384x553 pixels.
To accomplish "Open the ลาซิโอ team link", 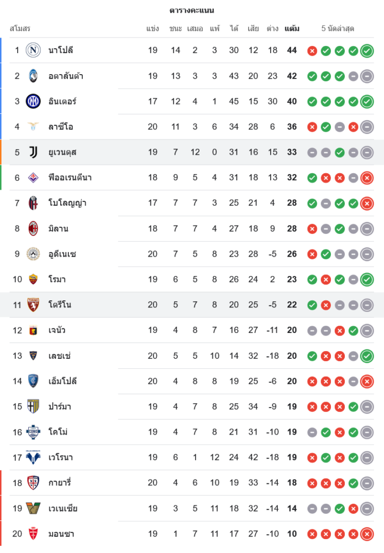I will click(x=61, y=127).
